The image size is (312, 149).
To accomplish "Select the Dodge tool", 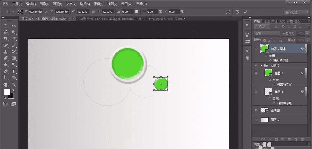I will tap(13, 64).
